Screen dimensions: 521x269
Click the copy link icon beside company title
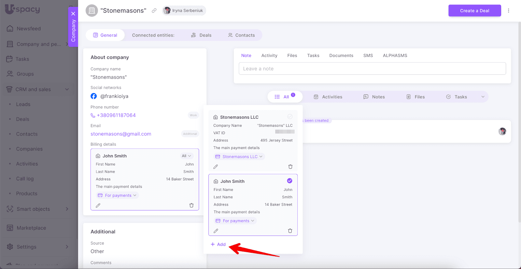pos(154,11)
